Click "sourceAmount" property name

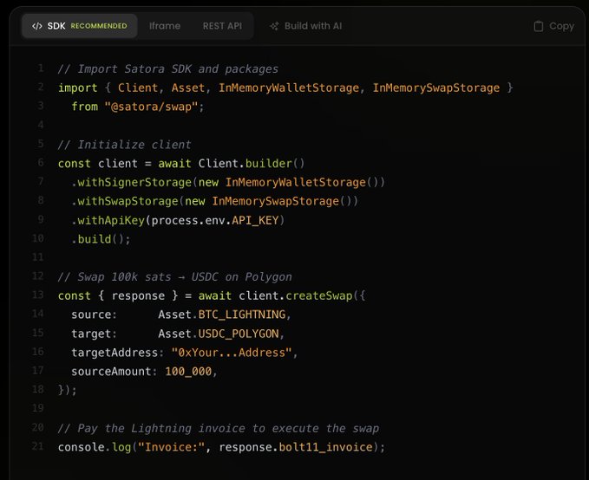pos(111,372)
